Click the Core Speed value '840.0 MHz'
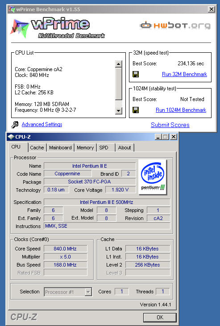Image resolution: width=220 pixels, height=326 pixels. [x=65, y=249]
